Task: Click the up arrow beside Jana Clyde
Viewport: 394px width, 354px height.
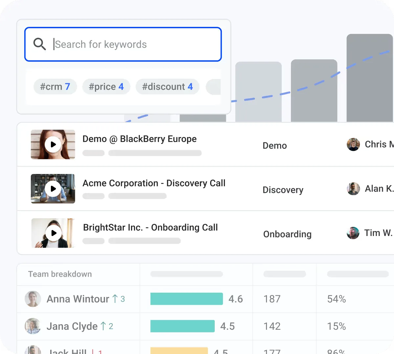Action: click(103, 326)
